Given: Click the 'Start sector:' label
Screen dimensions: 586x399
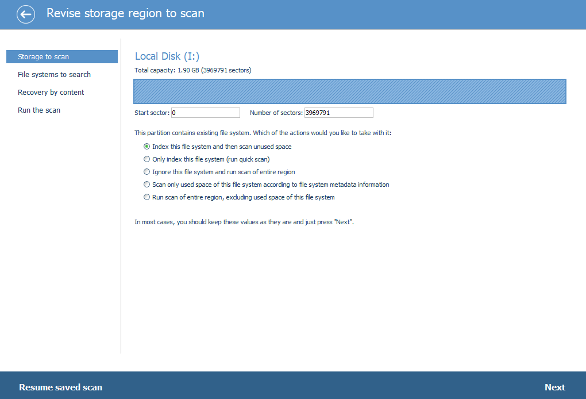Looking at the screenshot, I should tap(152, 113).
